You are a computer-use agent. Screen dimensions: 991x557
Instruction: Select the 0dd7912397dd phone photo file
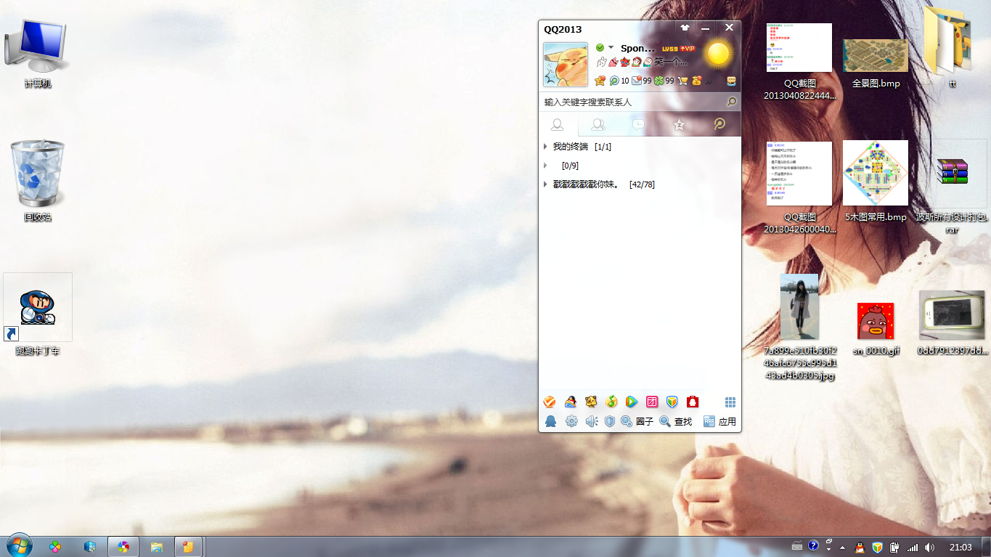[953, 323]
